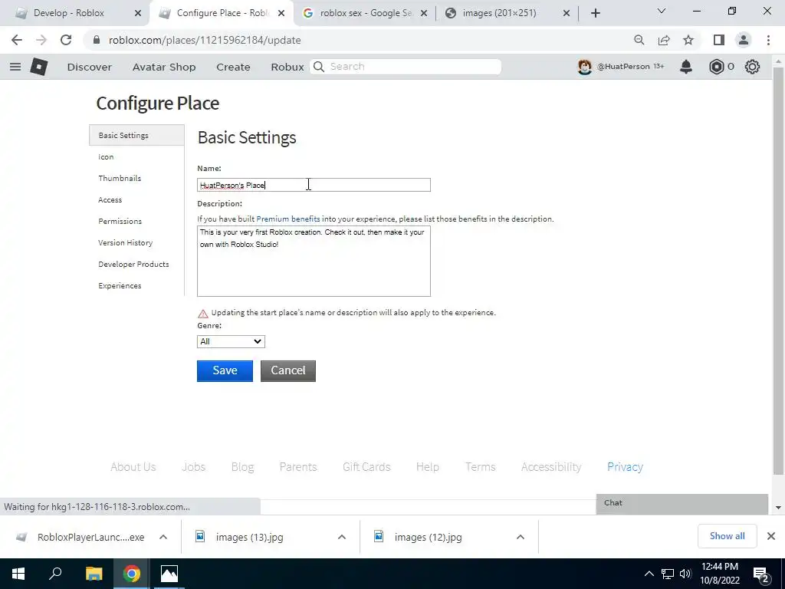The width and height of the screenshot is (785, 589).
Task: Click the volume speaker tray icon
Action: coord(685,574)
